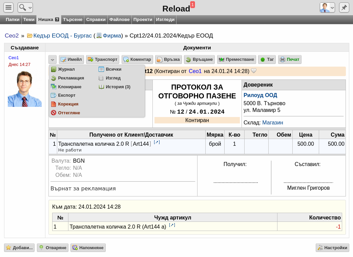Viewport: 353px width, 257px height.
Task: Pin the page with pushpin icon
Action: [x=344, y=7]
